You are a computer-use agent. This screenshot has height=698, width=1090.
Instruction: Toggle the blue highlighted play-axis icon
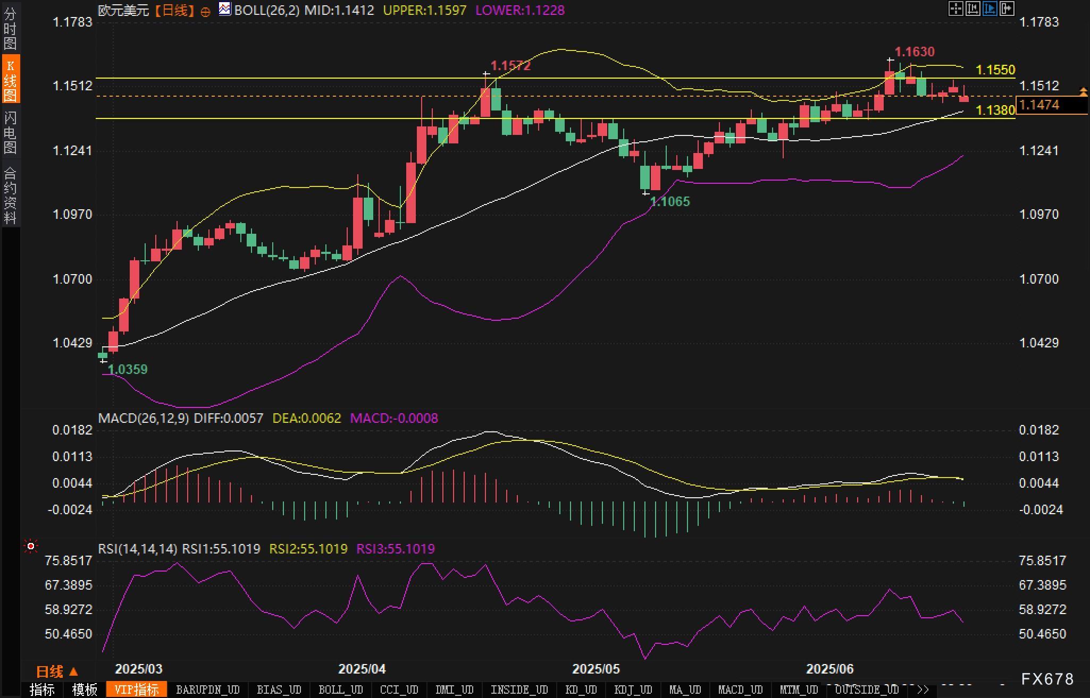click(990, 8)
